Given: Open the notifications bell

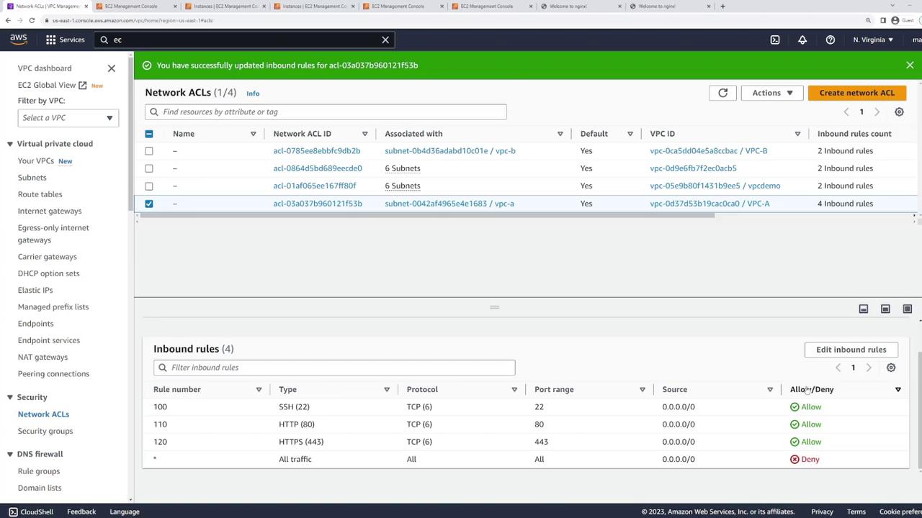Looking at the screenshot, I should [802, 40].
